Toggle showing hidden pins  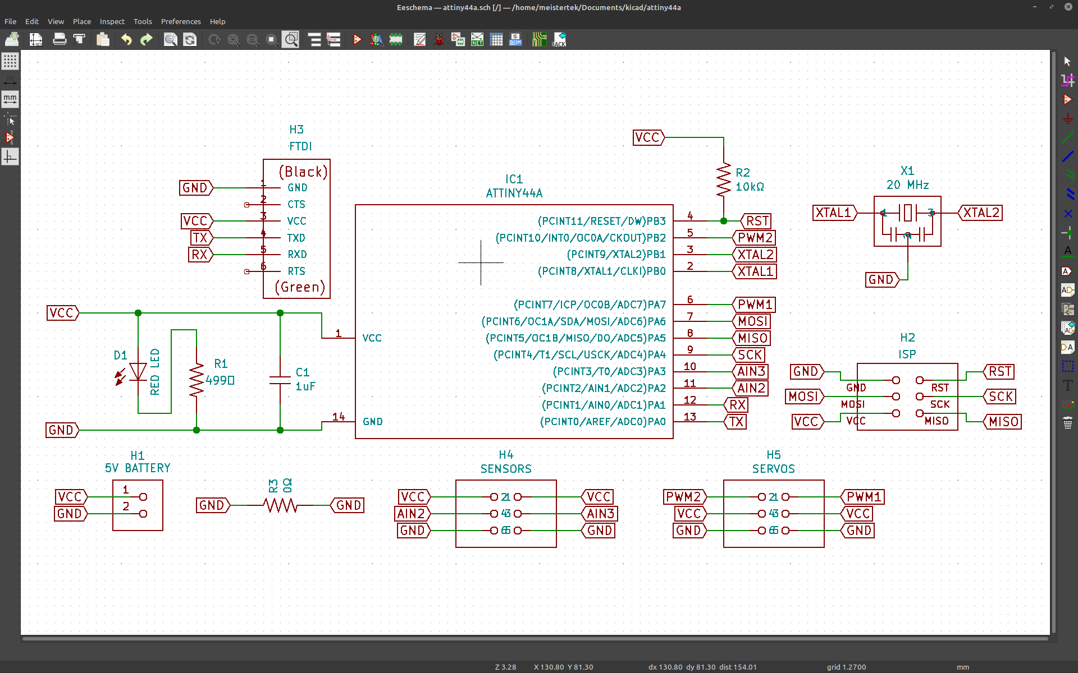click(10, 137)
